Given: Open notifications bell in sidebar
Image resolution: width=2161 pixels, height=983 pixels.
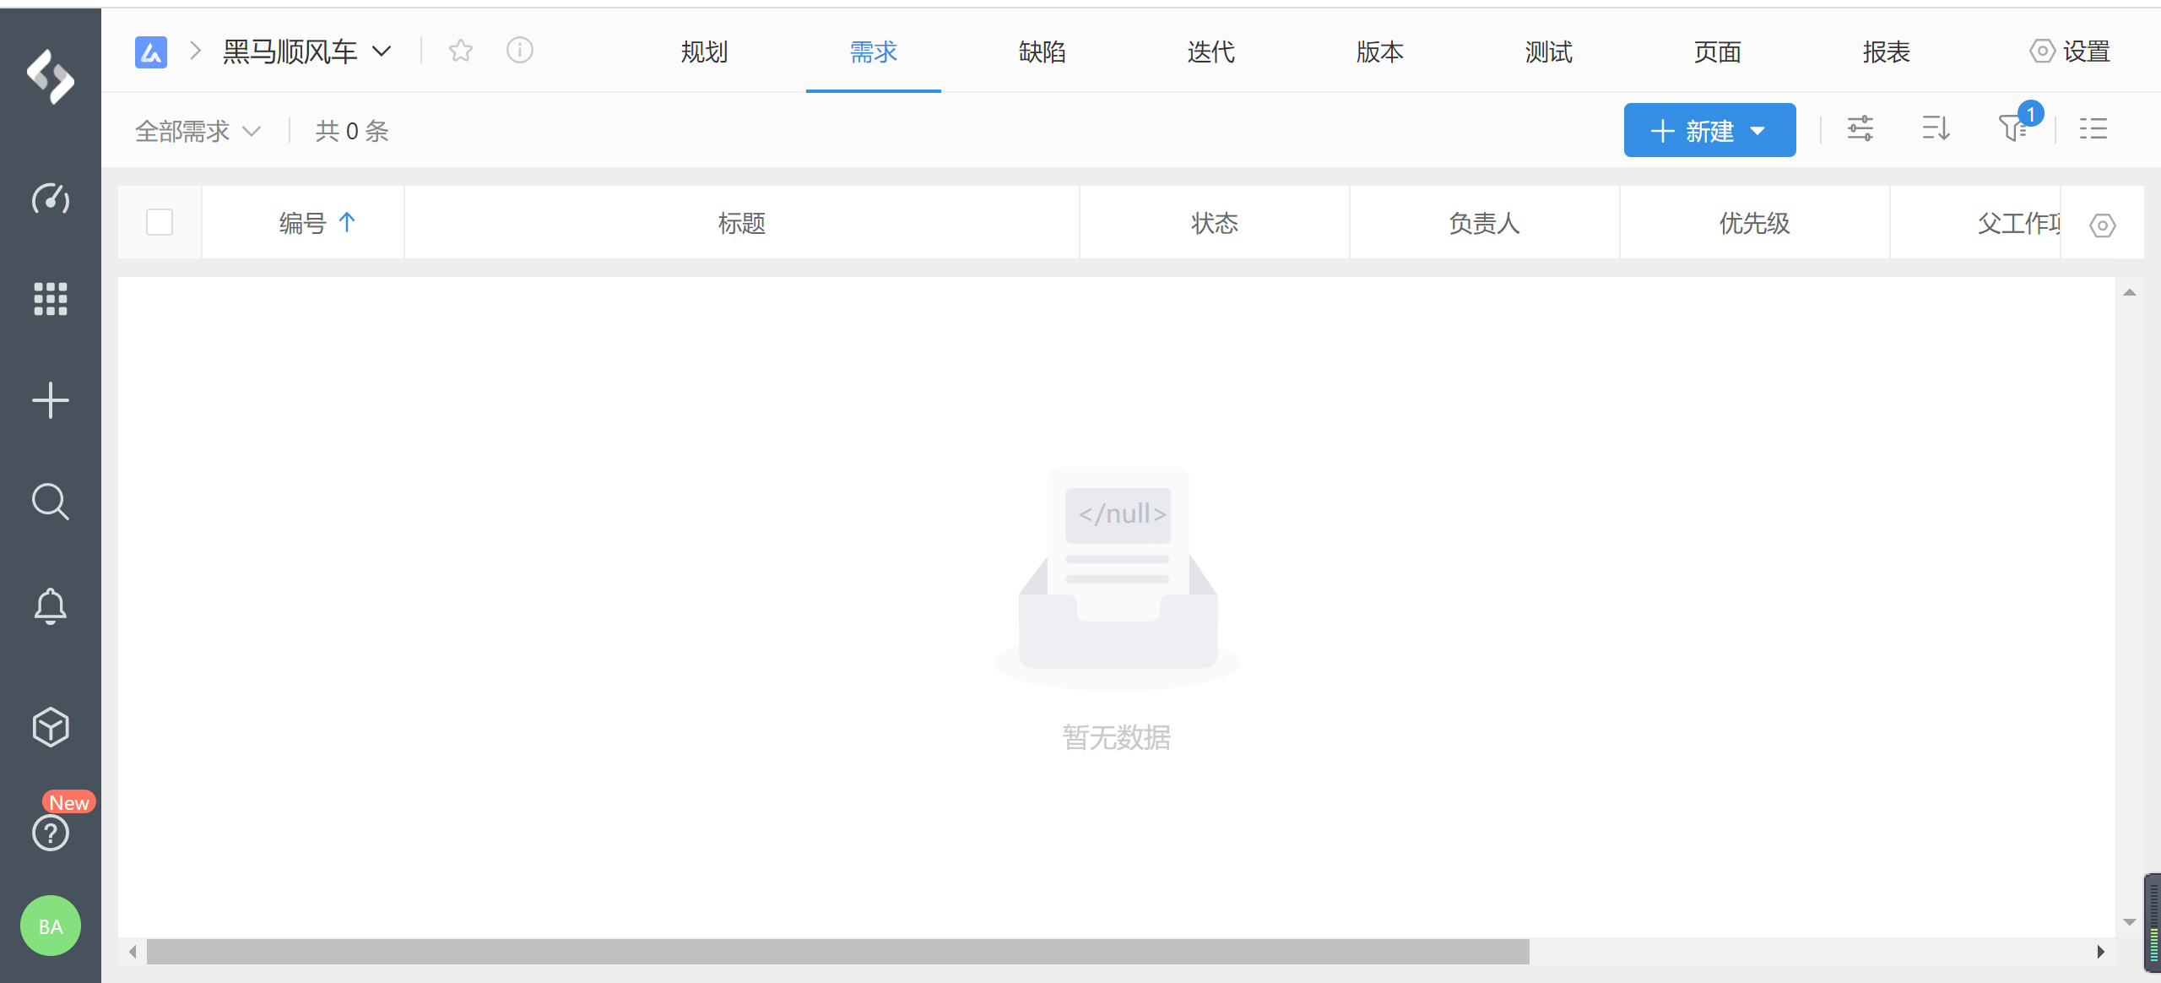Looking at the screenshot, I should 51,606.
